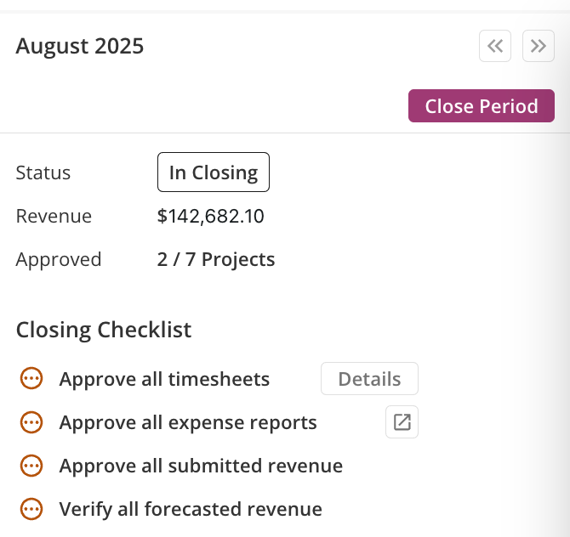Viewport: 570px width, 537px height.
Task: Click the August 2025 period title
Action: coord(80,47)
